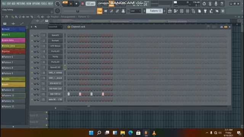Click the arrow typing-to-piano icon
Screen dimensions: 244x137
coord(106,11)
